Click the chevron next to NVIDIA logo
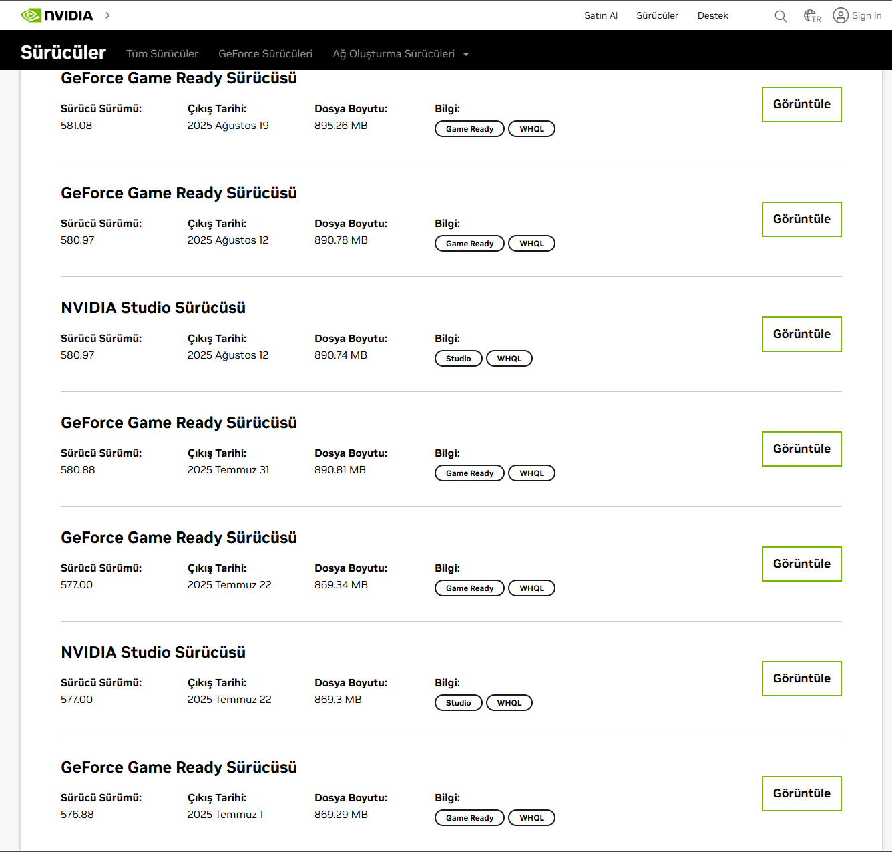892x852 pixels. pos(107,15)
